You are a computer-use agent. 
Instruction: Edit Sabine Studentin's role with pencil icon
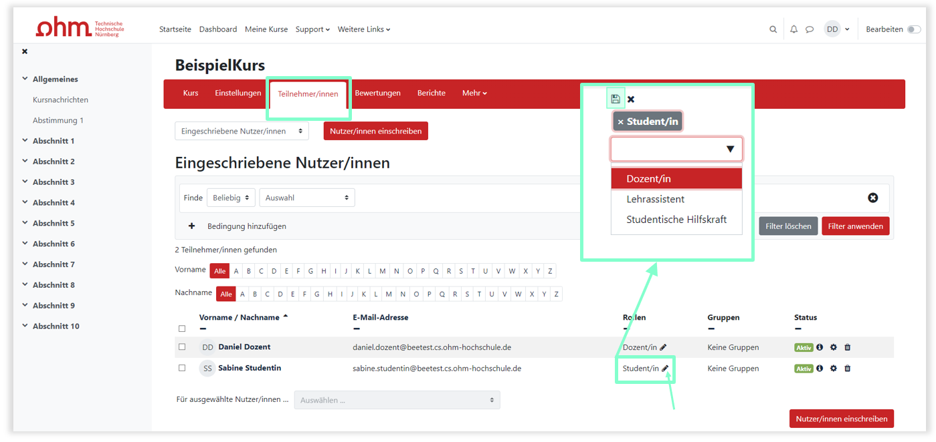pos(665,369)
